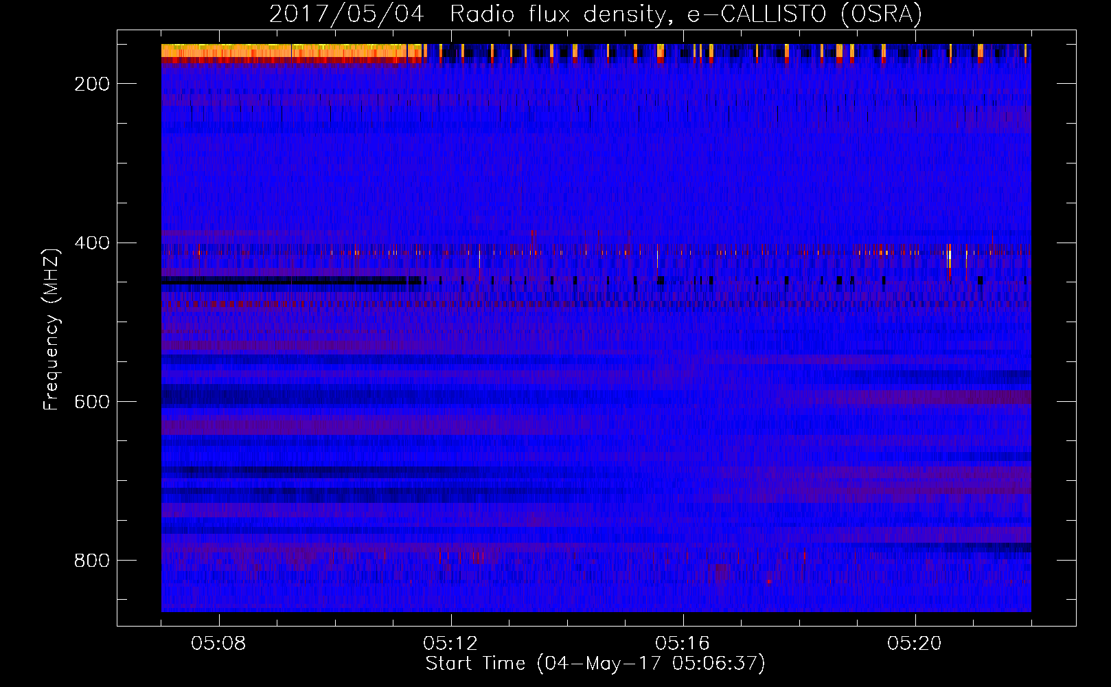1111x687 pixels.
Task: Click the 600 frequency tick label
Action: point(92,402)
